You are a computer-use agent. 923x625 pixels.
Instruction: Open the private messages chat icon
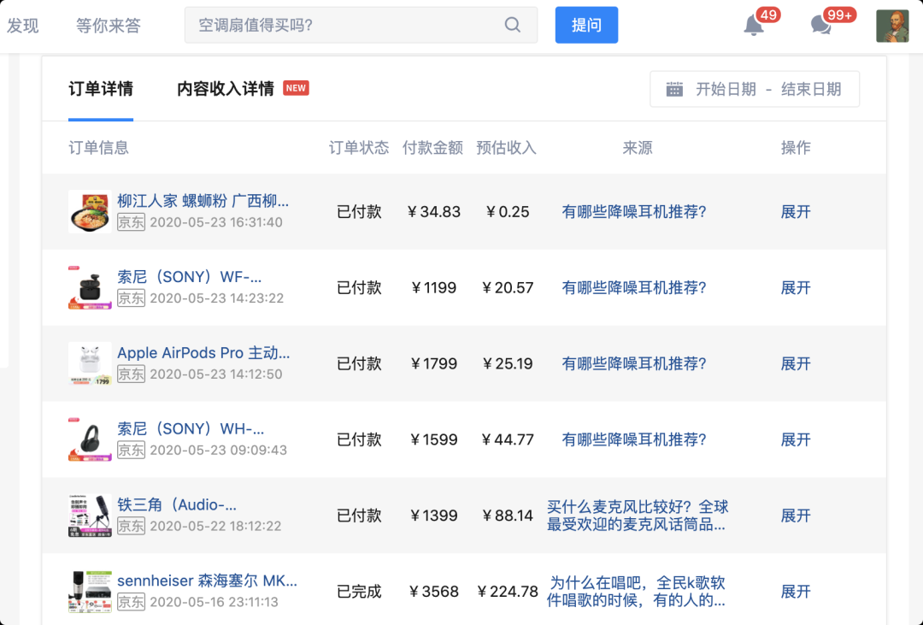pyautogui.click(x=820, y=26)
